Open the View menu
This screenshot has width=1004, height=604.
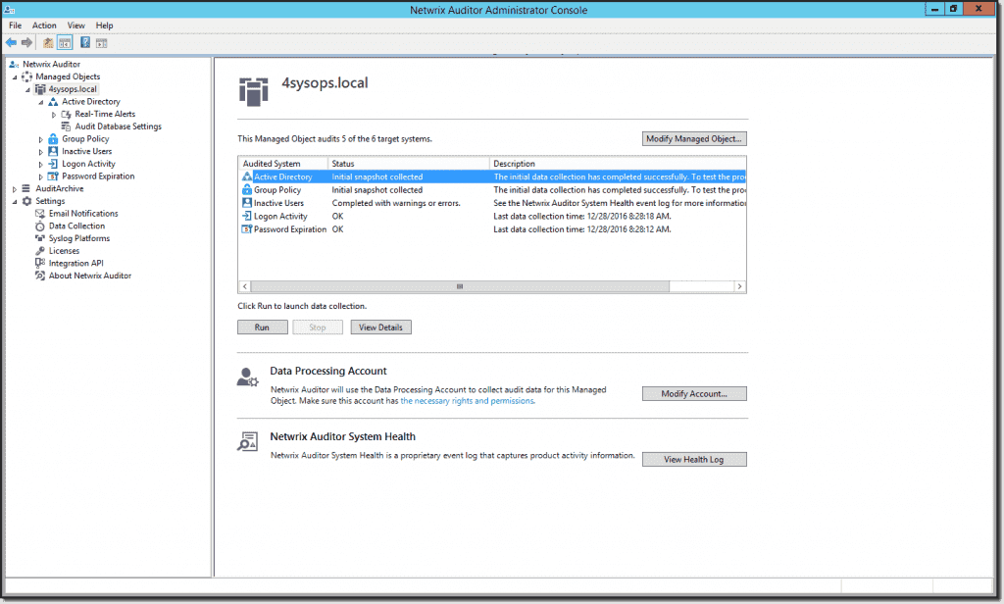(75, 25)
